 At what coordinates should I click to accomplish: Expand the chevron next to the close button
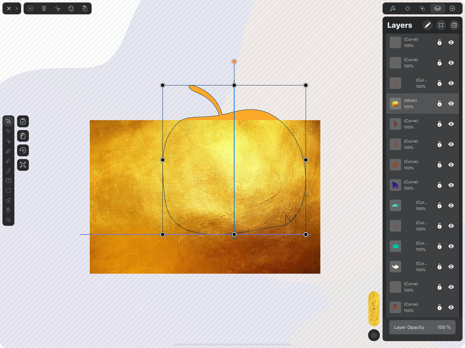(x=16, y=8)
